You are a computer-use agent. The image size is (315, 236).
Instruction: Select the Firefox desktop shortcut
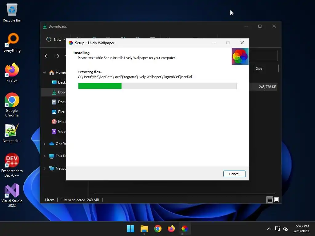point(12,73)
